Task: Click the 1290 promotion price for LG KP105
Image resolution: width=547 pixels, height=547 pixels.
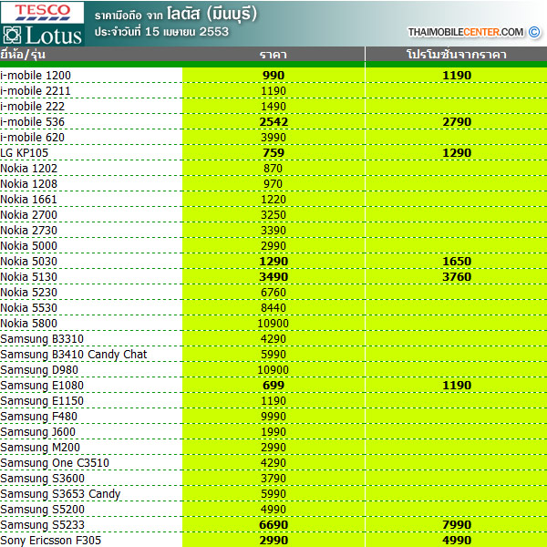Action: (457, 153)
